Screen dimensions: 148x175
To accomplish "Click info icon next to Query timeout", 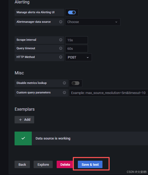I will 61,48.
